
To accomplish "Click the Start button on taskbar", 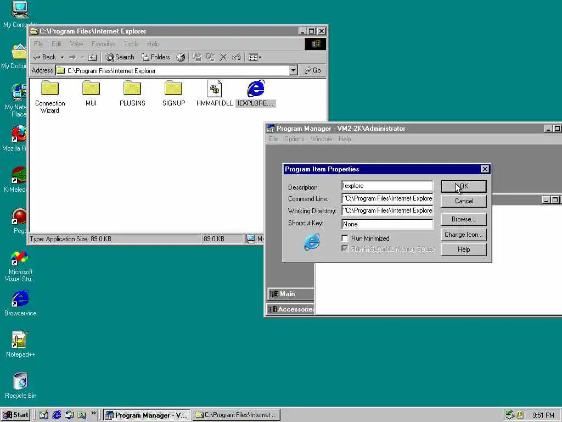I will 16,415.
